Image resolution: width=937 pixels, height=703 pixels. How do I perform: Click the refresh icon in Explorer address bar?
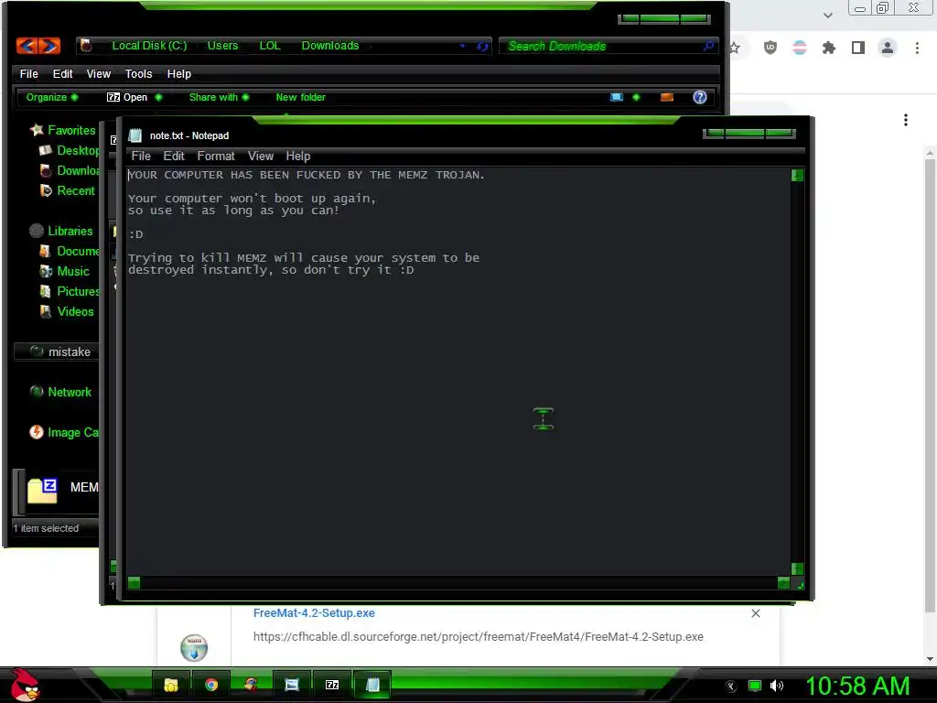click(x=482, y=46)
